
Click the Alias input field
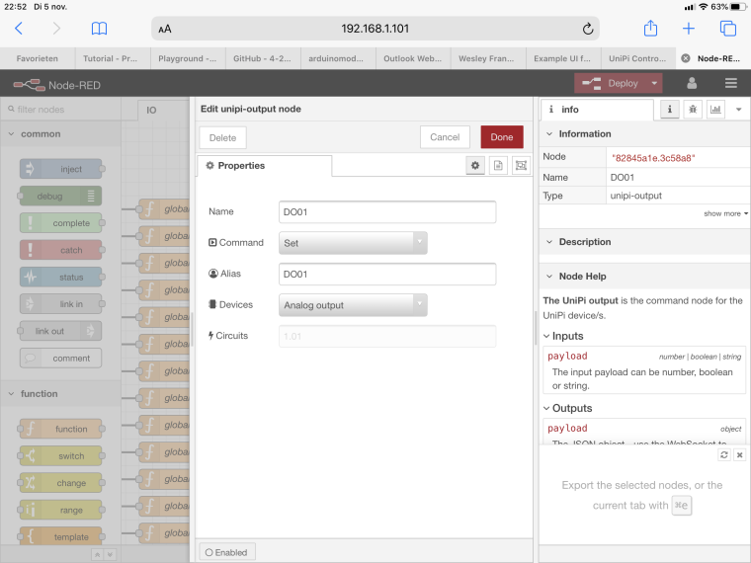[387, 274]
